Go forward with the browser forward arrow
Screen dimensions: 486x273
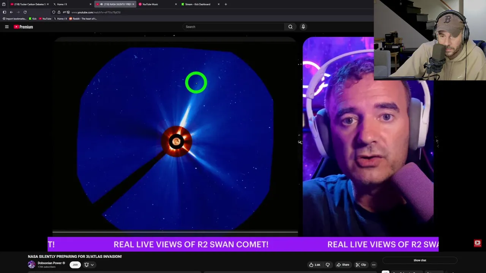pos(18,12)
